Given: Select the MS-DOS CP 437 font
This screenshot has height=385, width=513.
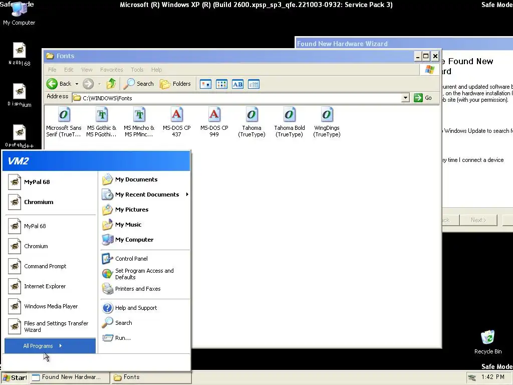Looking at the screenshot, I should [x=177, y=122].
